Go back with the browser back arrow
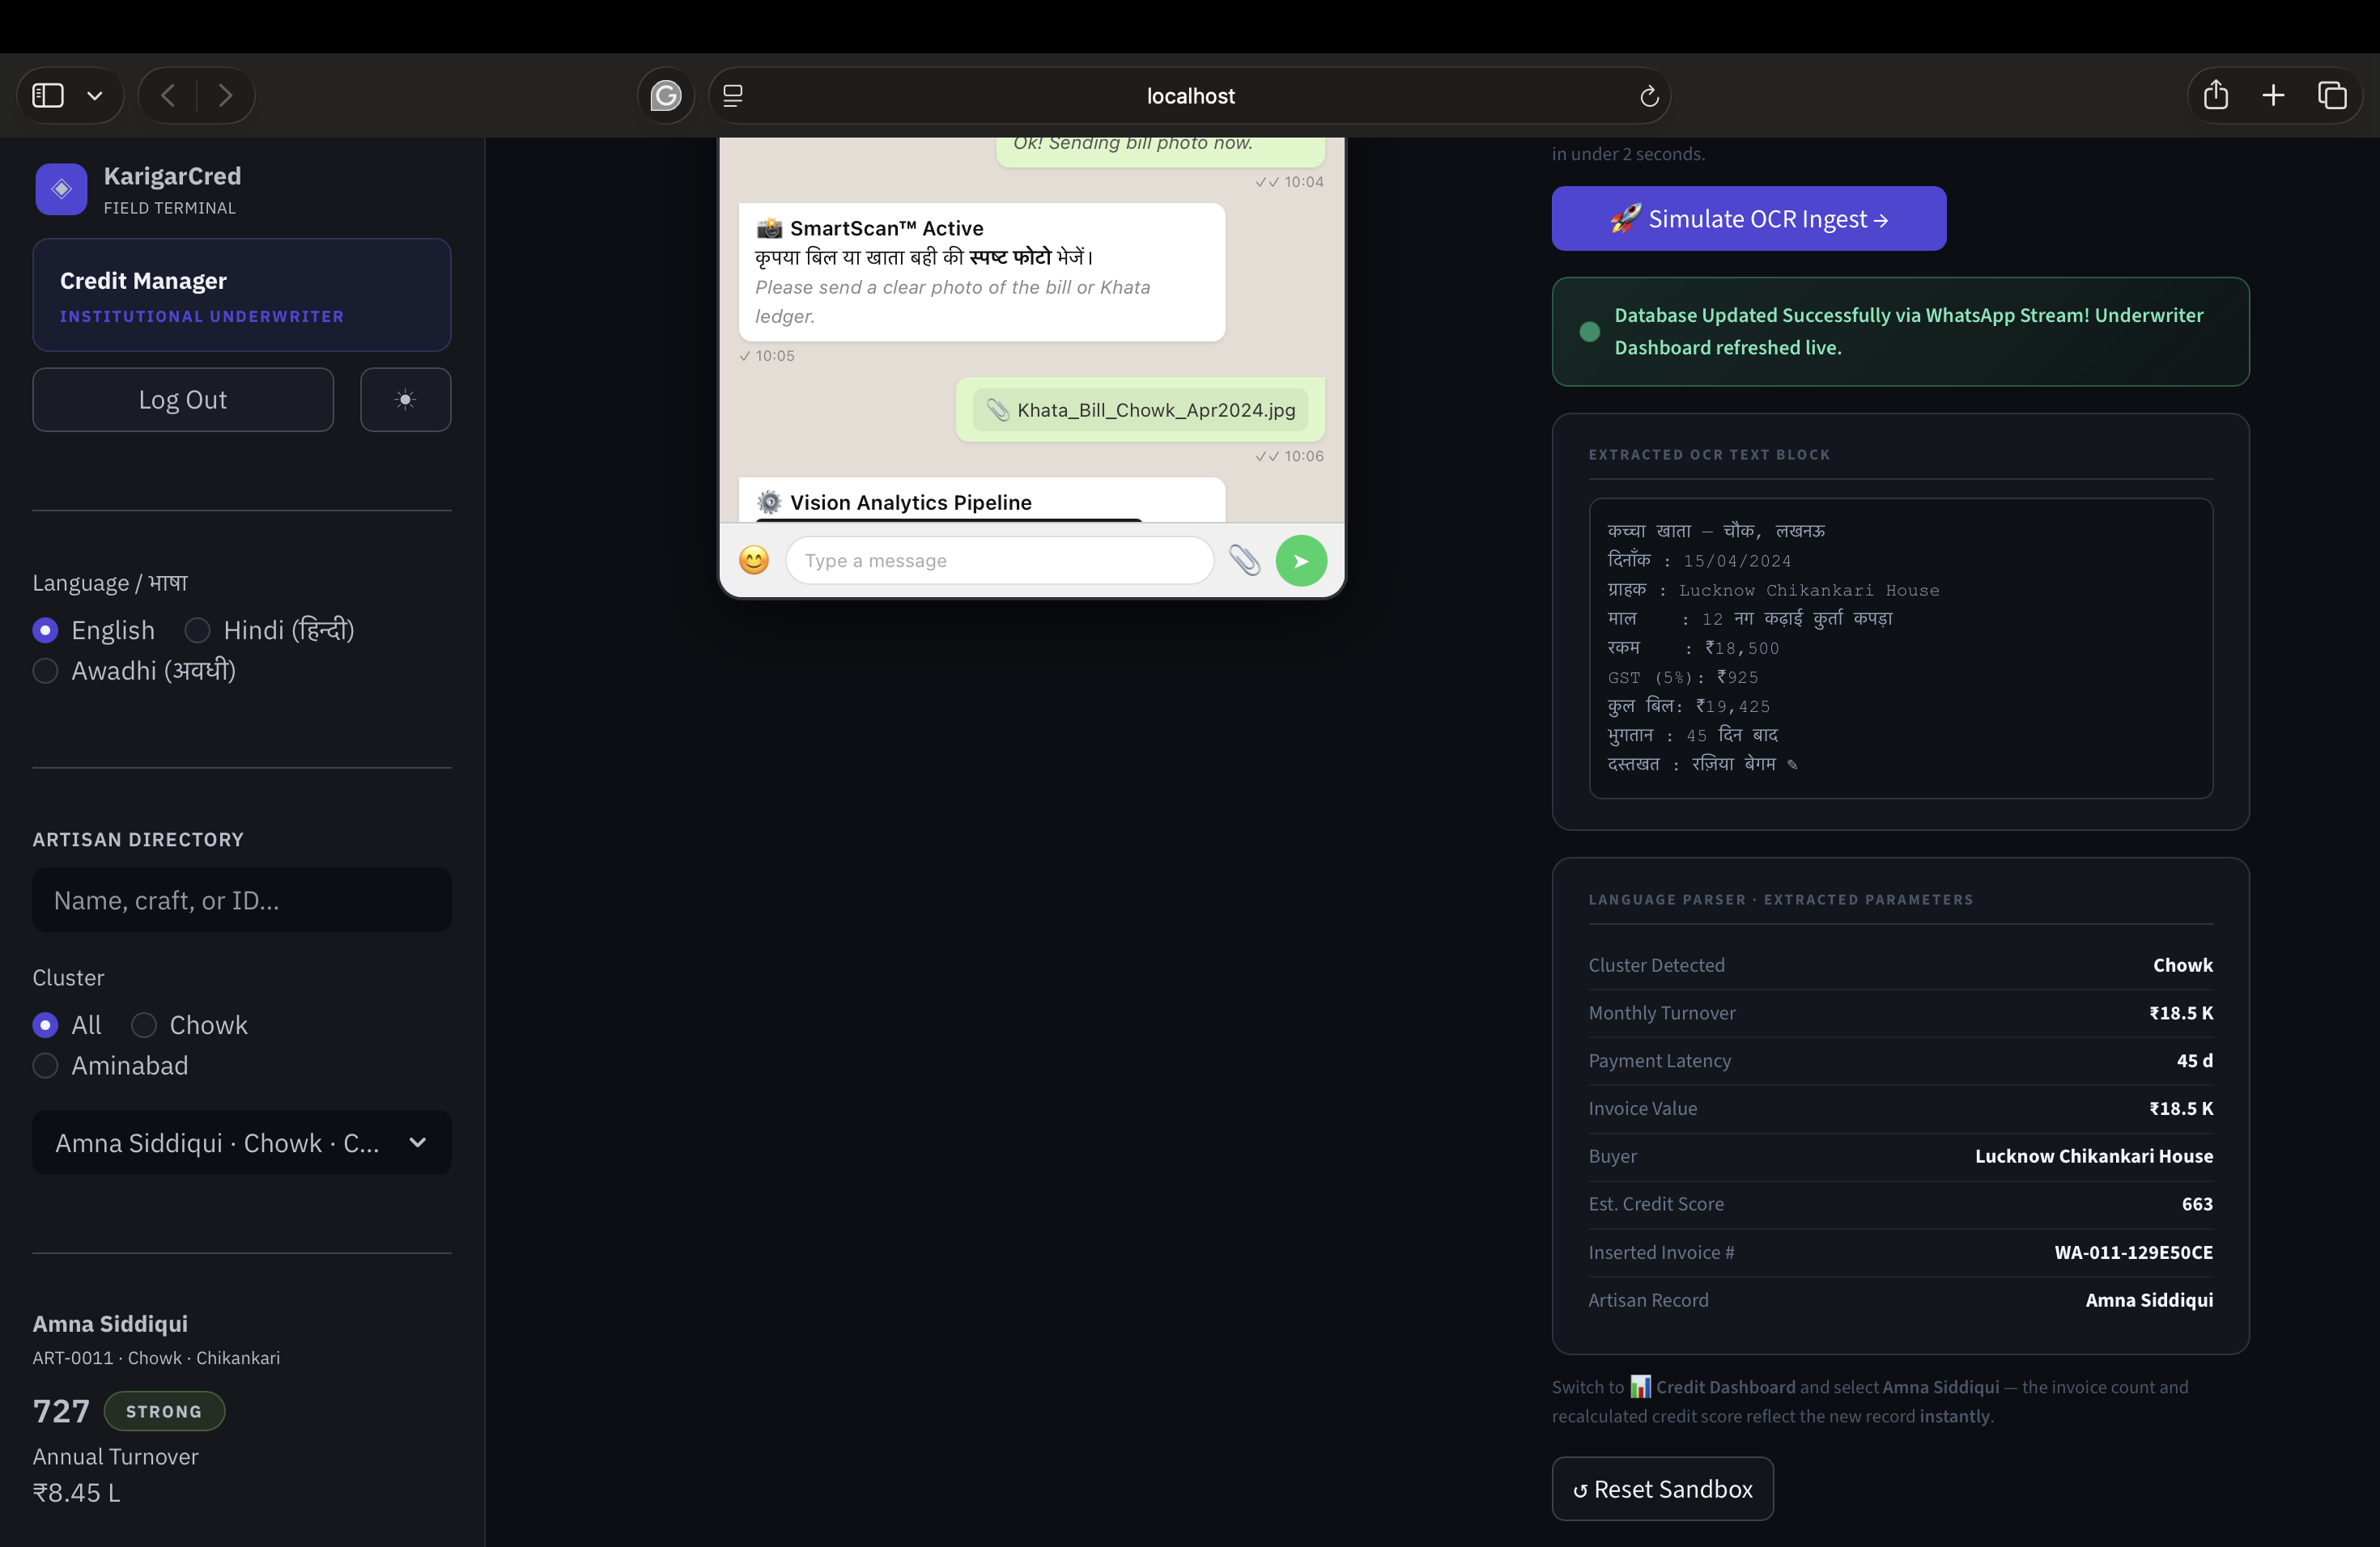Screen dimensions: 2380x1547 coord(168,96)
